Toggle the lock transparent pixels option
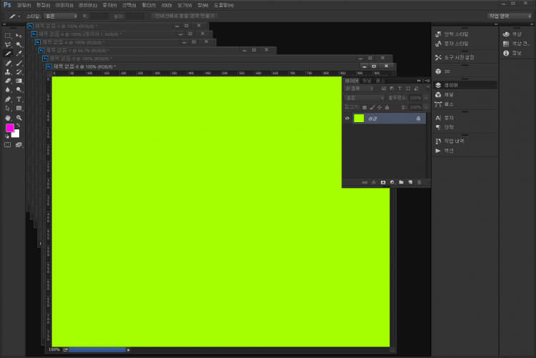536x358 pixels. pos(364,107)
